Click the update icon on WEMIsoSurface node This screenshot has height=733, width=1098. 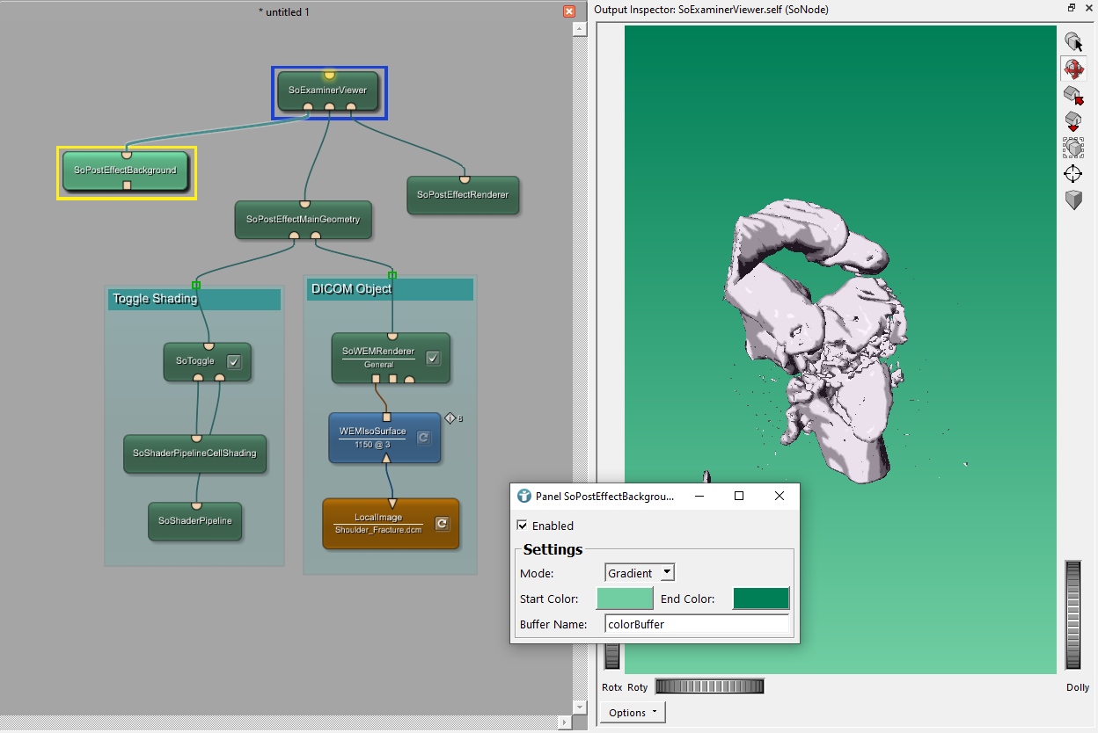[423, 437]
